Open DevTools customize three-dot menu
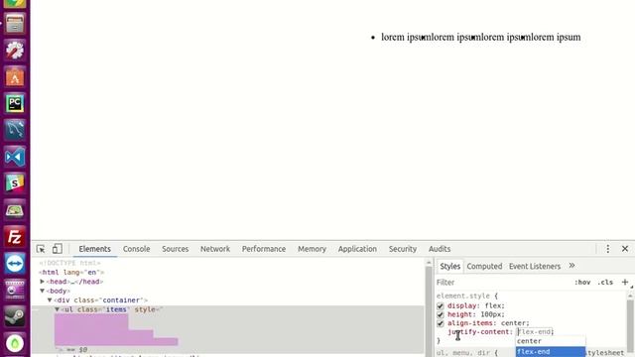This screenshot has height=357, width=635. (607, 249)
